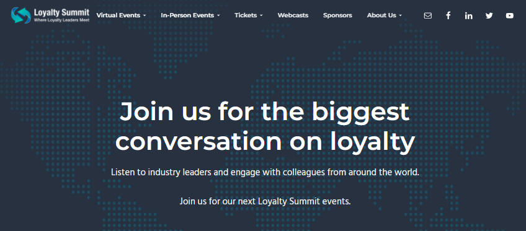Open the email envelope icon
The width and height of the screenshot is (526, 231).
pyautogui.click(x=428, y=15)
